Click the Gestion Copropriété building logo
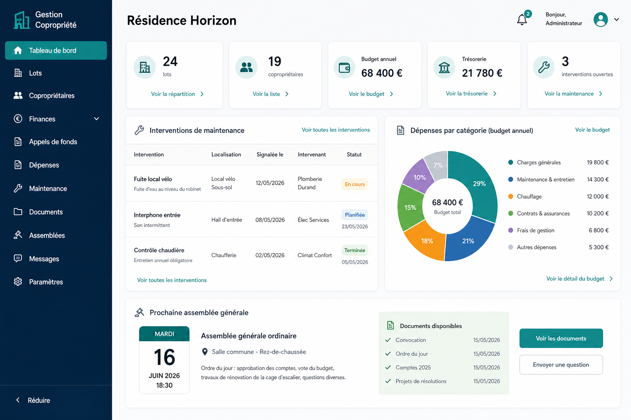 [x=22, y=20]
